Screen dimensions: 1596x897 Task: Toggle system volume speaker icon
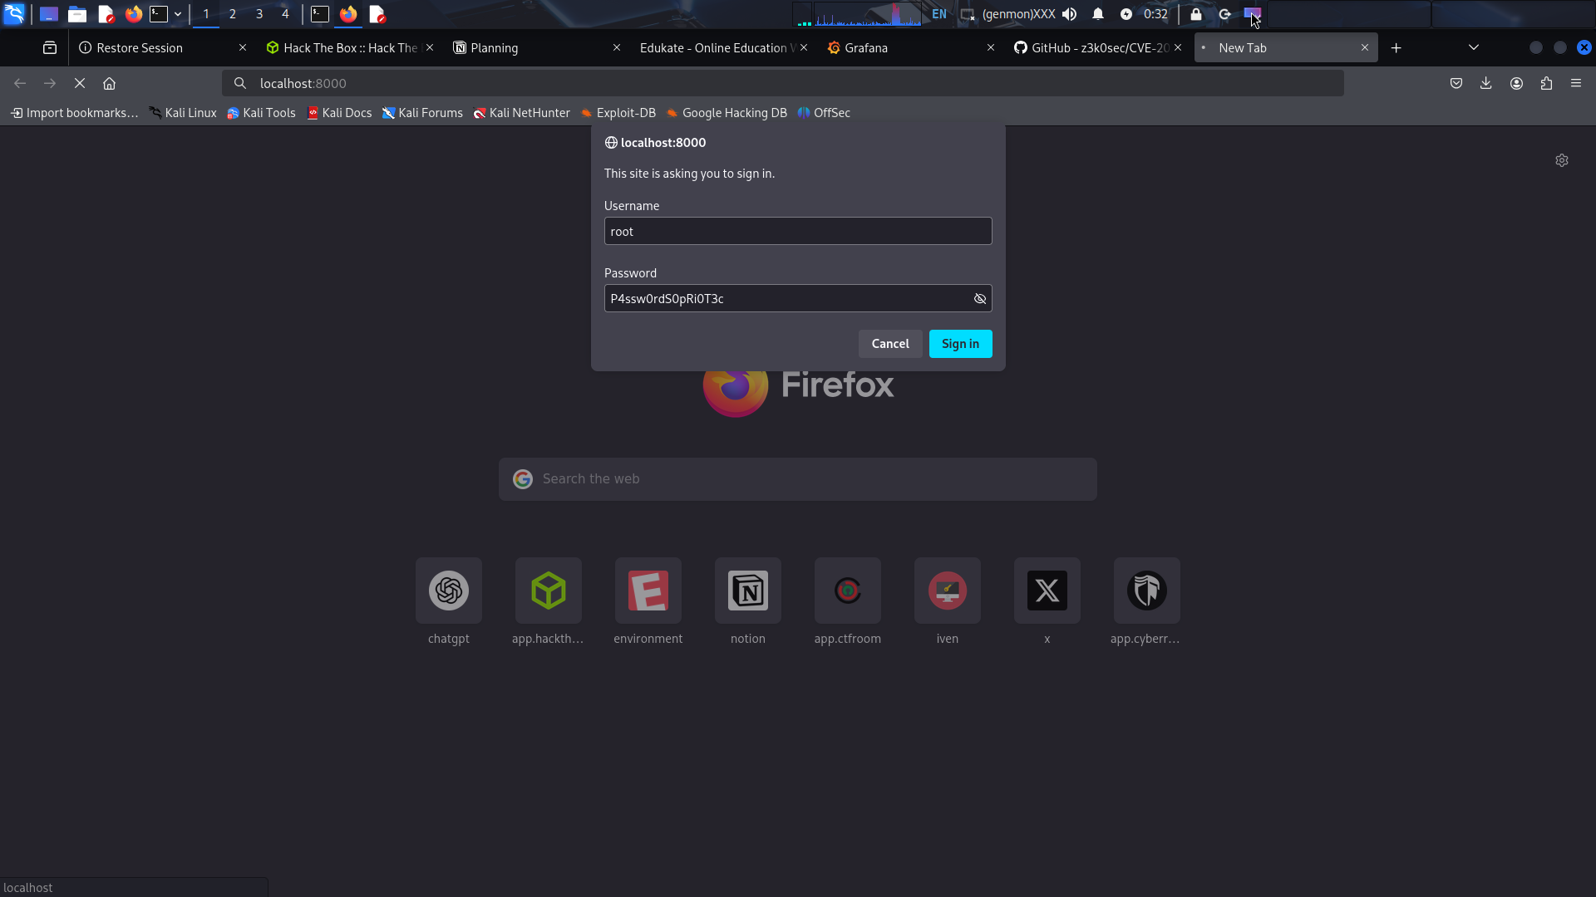pos(1070,14)
